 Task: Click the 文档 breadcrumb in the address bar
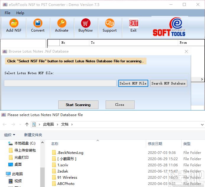click(x=65, y=124)
